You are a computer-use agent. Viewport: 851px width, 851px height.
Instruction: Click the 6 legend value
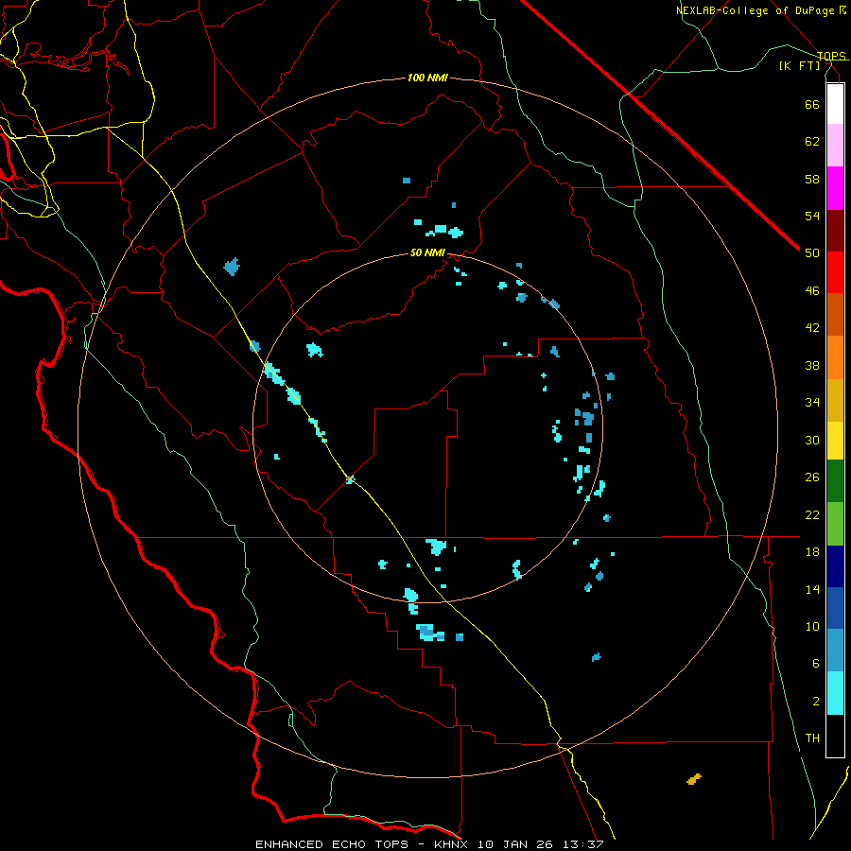point(816,664)
